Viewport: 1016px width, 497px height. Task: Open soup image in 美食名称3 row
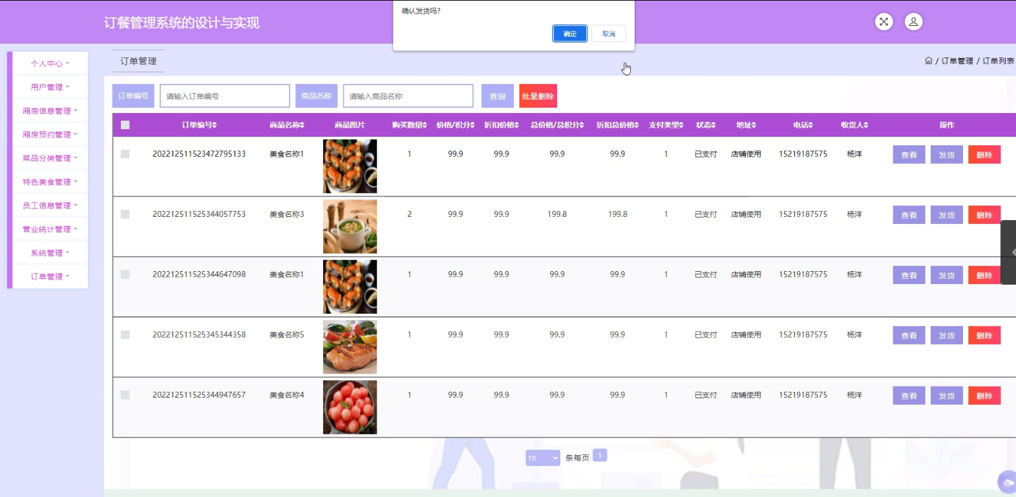(x=350, y=227)
